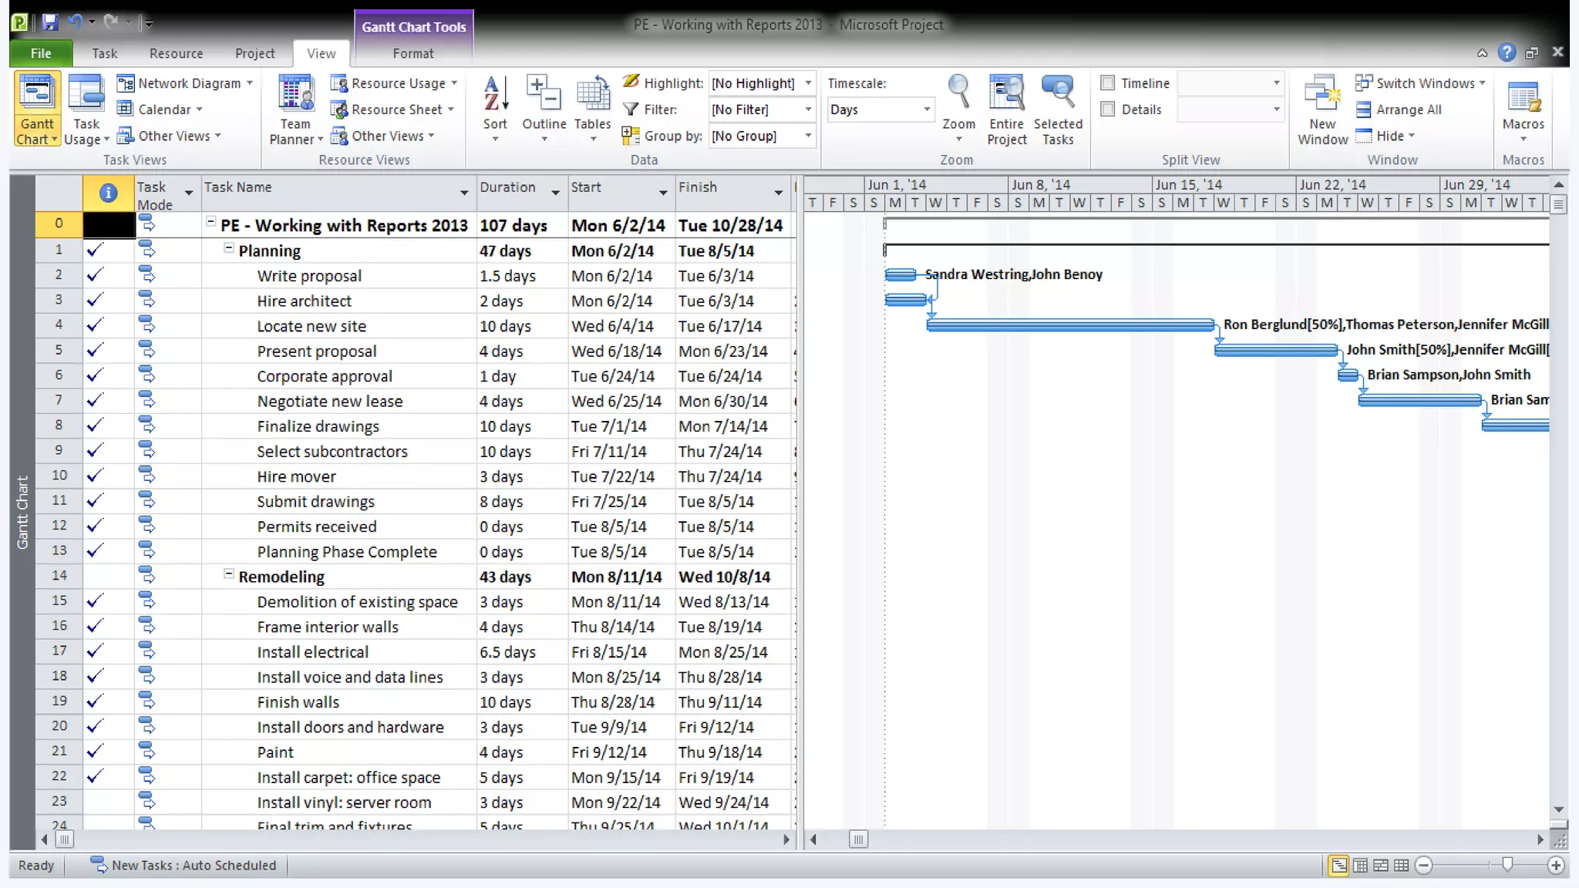
Task: Collapse the Planning summary task
Action: coord(228,249)
